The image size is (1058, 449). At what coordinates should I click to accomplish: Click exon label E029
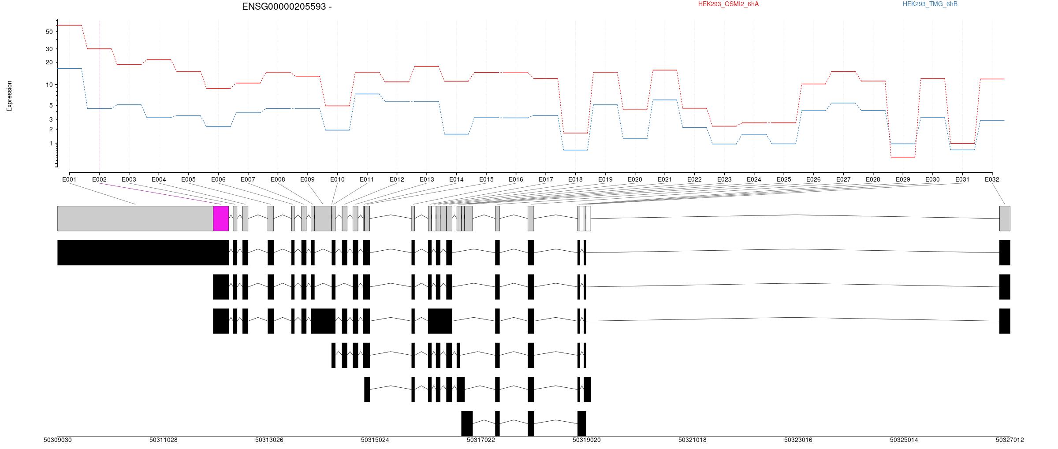click(x=903, y=179)
